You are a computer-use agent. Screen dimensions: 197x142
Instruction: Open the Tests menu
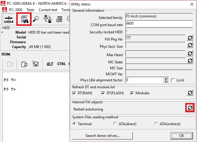click(x=30, y=10)
